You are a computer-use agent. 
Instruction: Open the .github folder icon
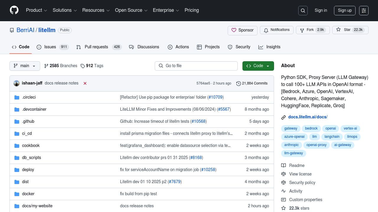17,121
